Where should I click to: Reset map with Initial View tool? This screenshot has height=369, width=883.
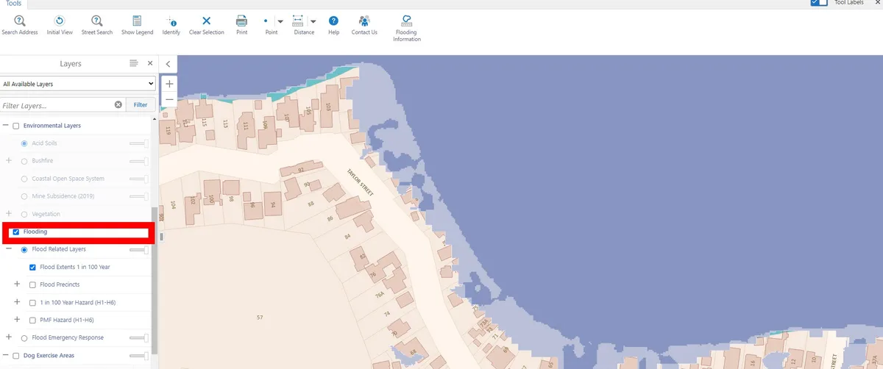pyautogui.click(x=60, y=25)
